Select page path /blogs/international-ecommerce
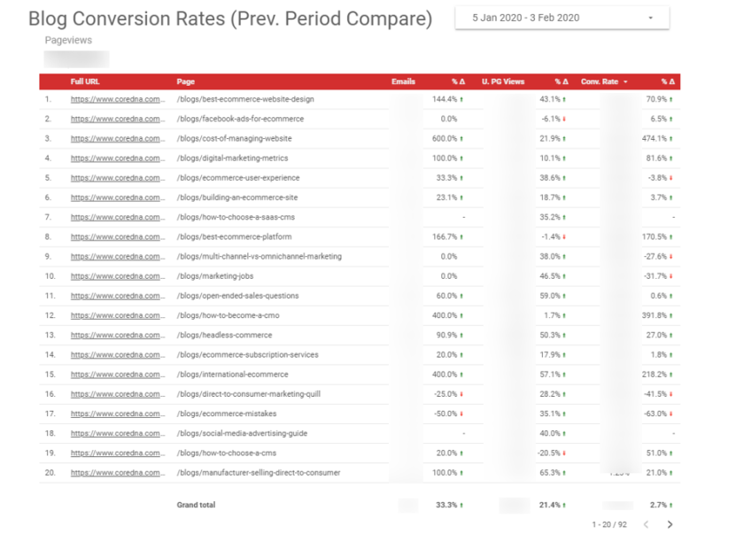The width and height of the screenshot is (736, 542). click(x=232, y=375)
